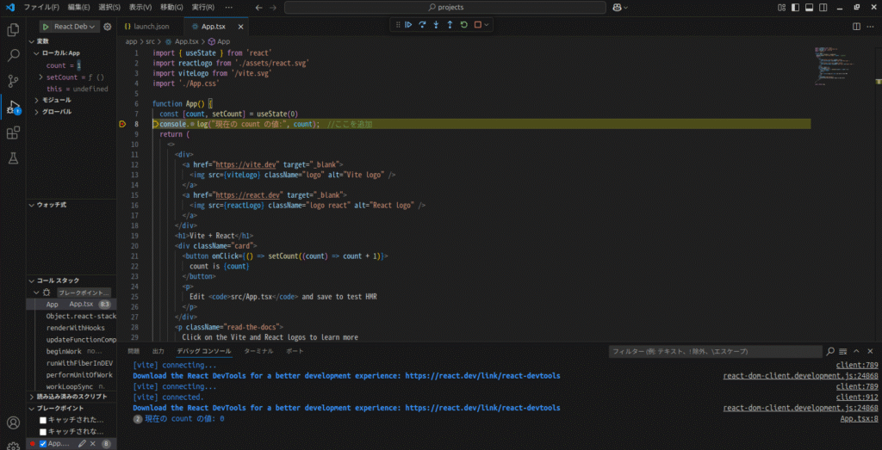
Task: Expand the 読み込み済みのスクリプト section
Action: (x=69, y=397)
